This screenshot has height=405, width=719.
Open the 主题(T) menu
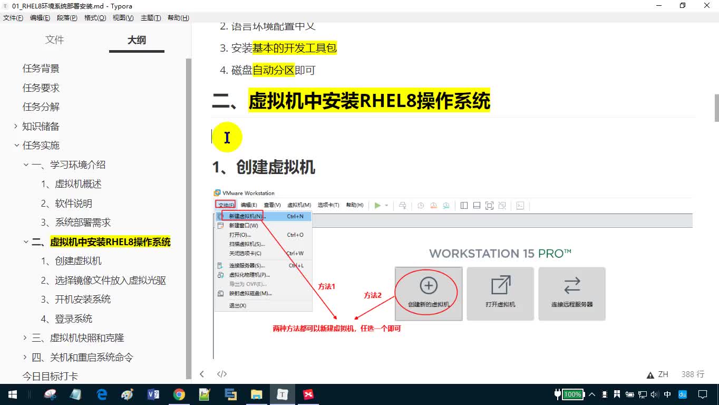(x=151, y=18)
